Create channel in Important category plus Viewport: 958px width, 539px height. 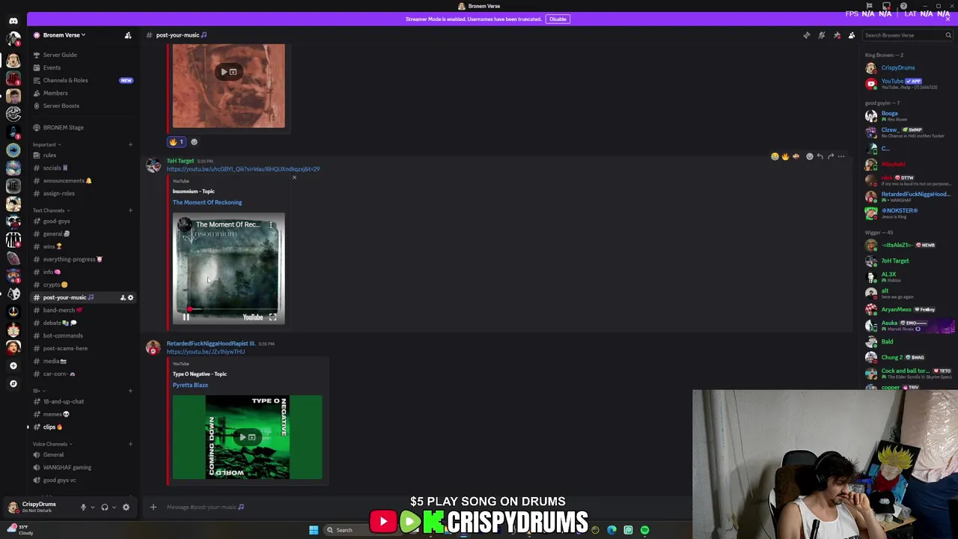[x=130, y=145]
